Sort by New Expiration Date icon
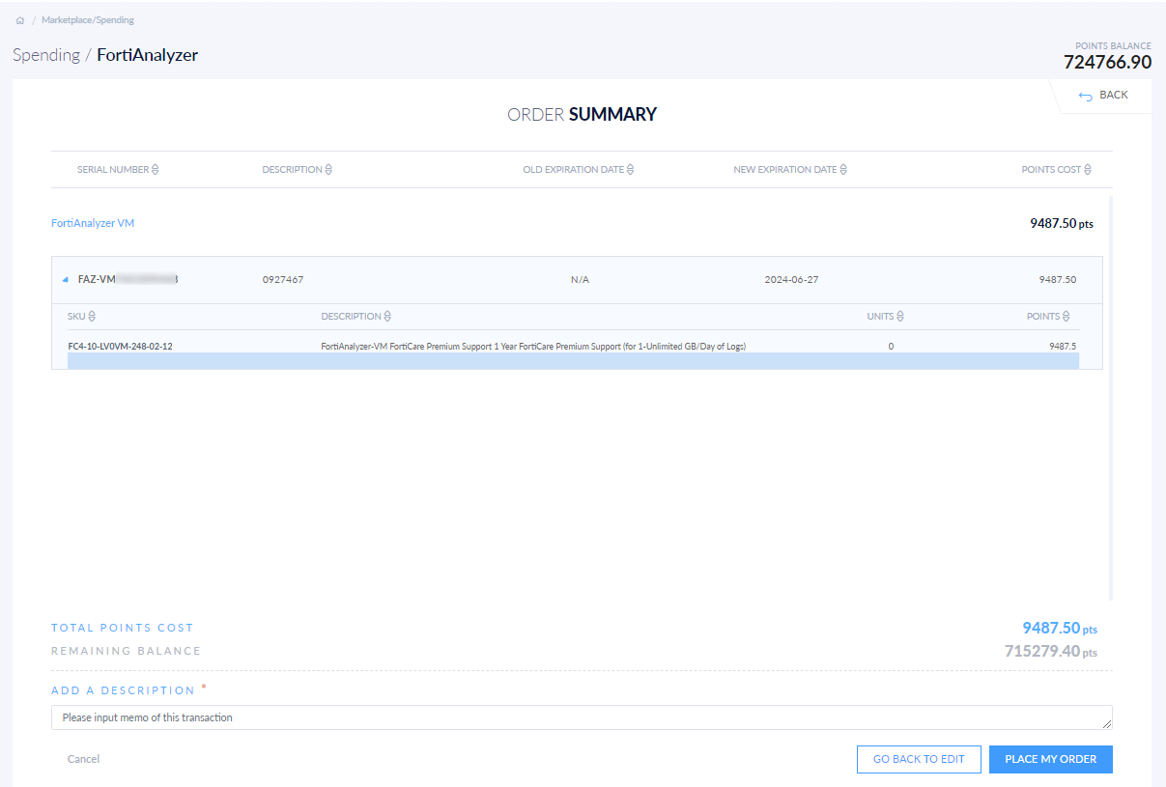 (843, 169)
